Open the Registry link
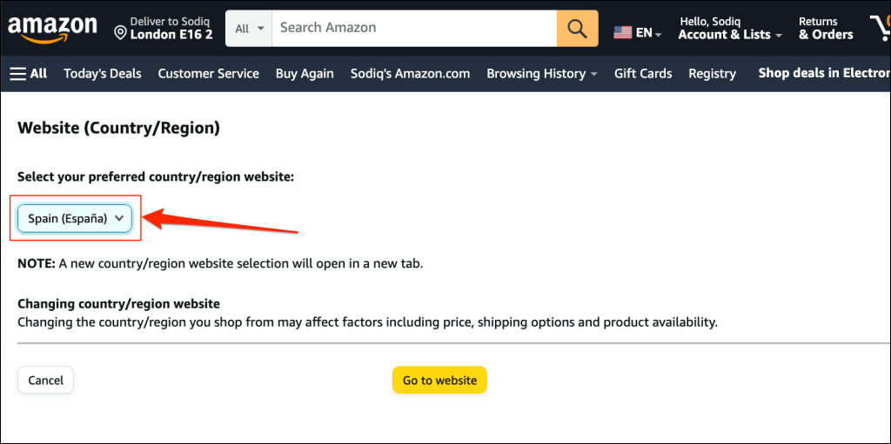The image size is (891, 444). [x=712, y=74]
